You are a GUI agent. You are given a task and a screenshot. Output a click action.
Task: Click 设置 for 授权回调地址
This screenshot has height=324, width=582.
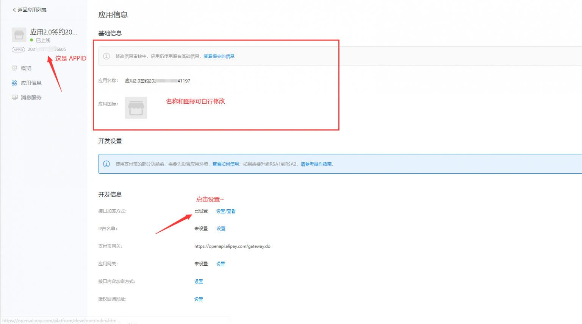coord(199,299)
